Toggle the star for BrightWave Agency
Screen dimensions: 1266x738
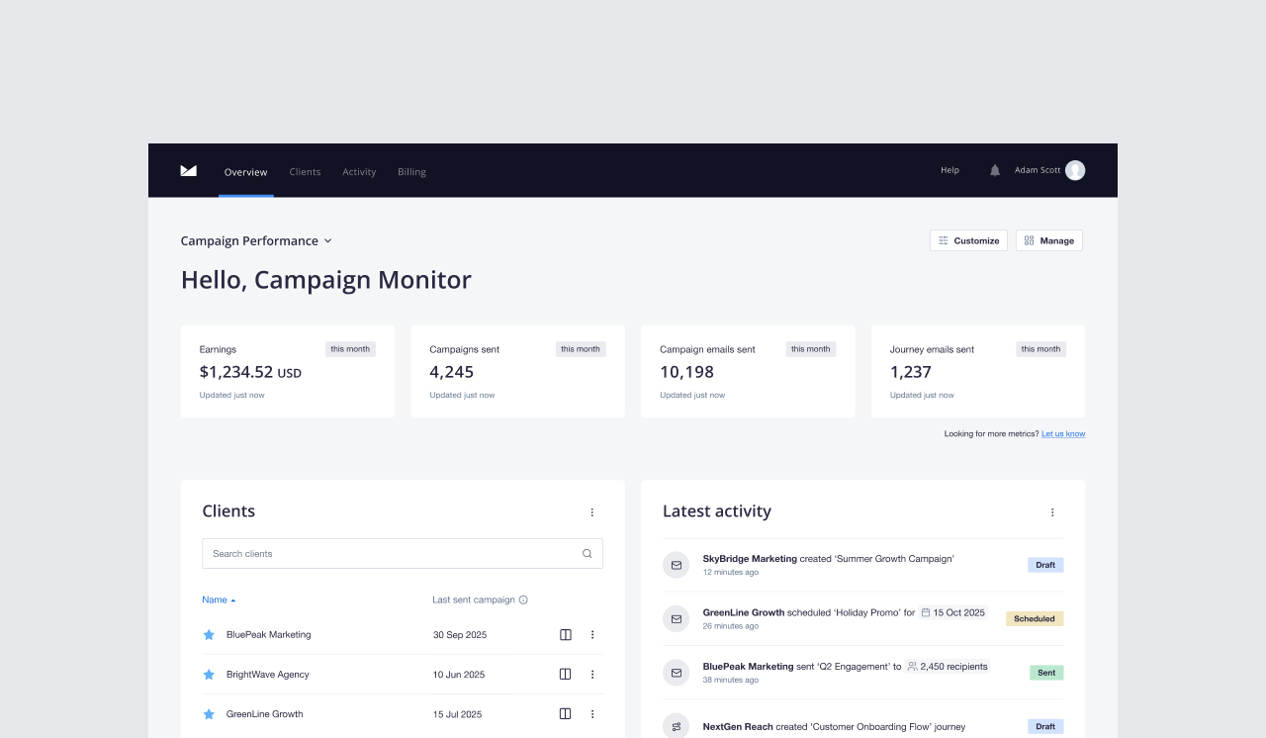pos(209,675)
